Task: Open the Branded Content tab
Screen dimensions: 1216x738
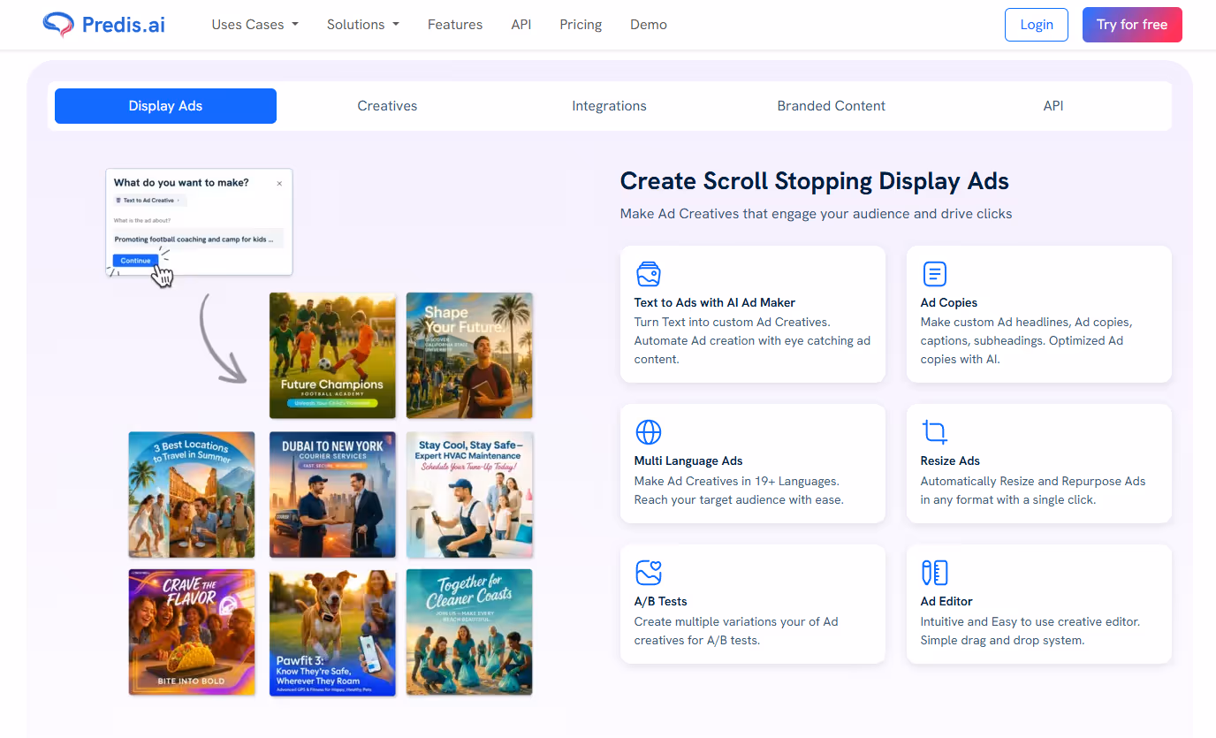Action: [x=832, y=106]
